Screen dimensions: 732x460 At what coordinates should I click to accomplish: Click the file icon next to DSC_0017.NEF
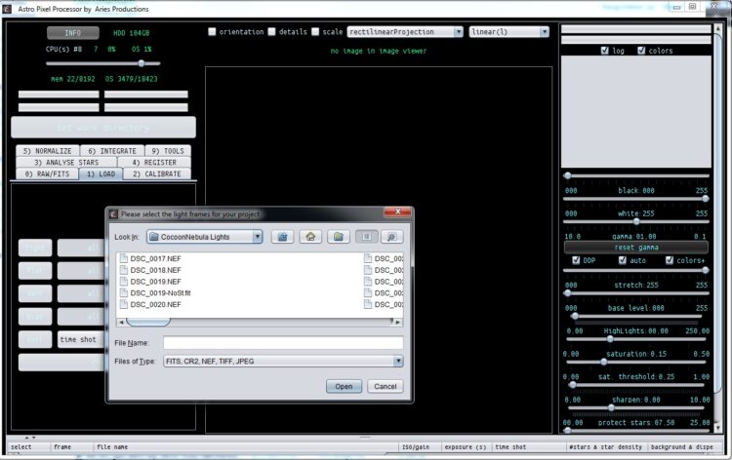[x=124, y=258]
